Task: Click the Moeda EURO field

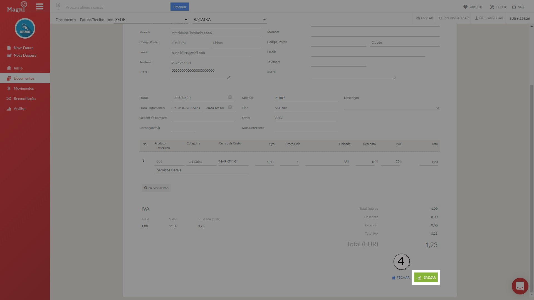Action: [306, 98]
